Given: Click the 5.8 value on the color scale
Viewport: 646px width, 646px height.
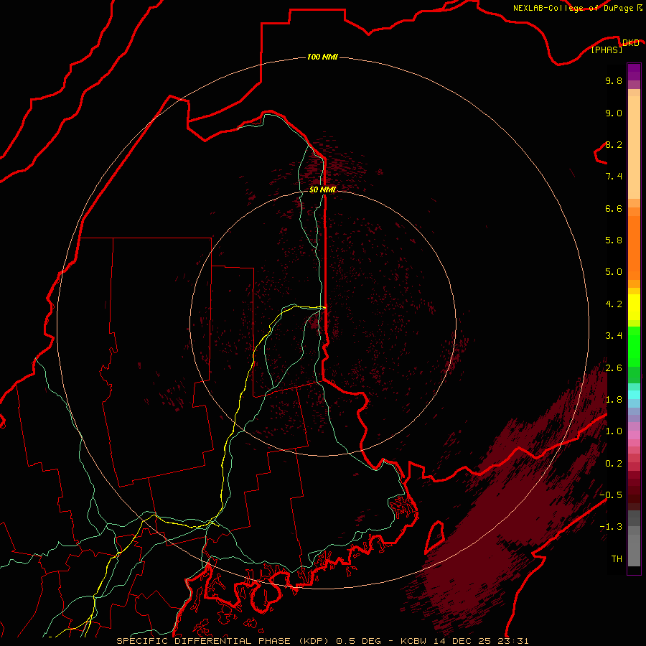Looking at the screenshot, I should (x=614, y=240).
